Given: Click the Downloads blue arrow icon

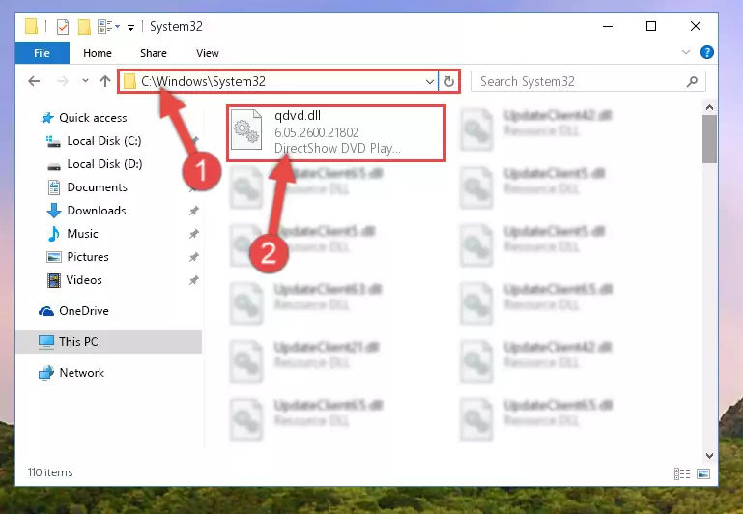Looking at the screenshot, I should (54, 211).
